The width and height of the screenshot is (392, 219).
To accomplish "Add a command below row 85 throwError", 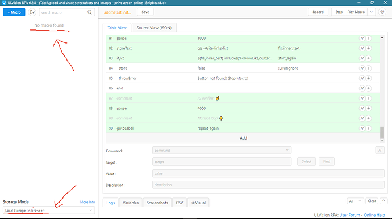I will tap(369, 78).
